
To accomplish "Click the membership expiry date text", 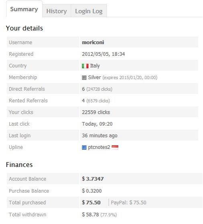I will pos(130,77).
